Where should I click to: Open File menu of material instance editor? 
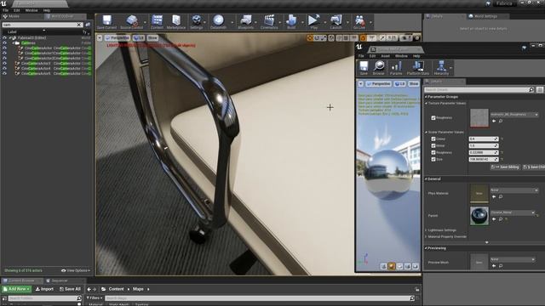[x=361, y=56]
